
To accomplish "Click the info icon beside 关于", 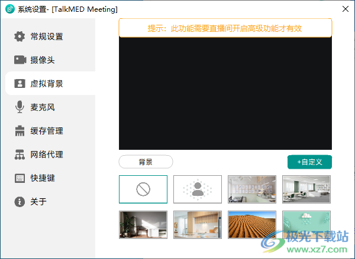I will (x=20, y=202).
